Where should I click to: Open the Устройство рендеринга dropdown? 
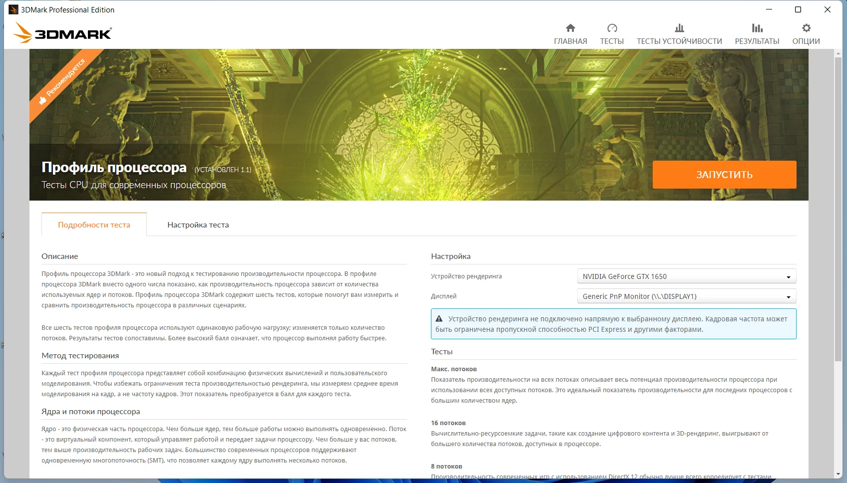[687, 276]
